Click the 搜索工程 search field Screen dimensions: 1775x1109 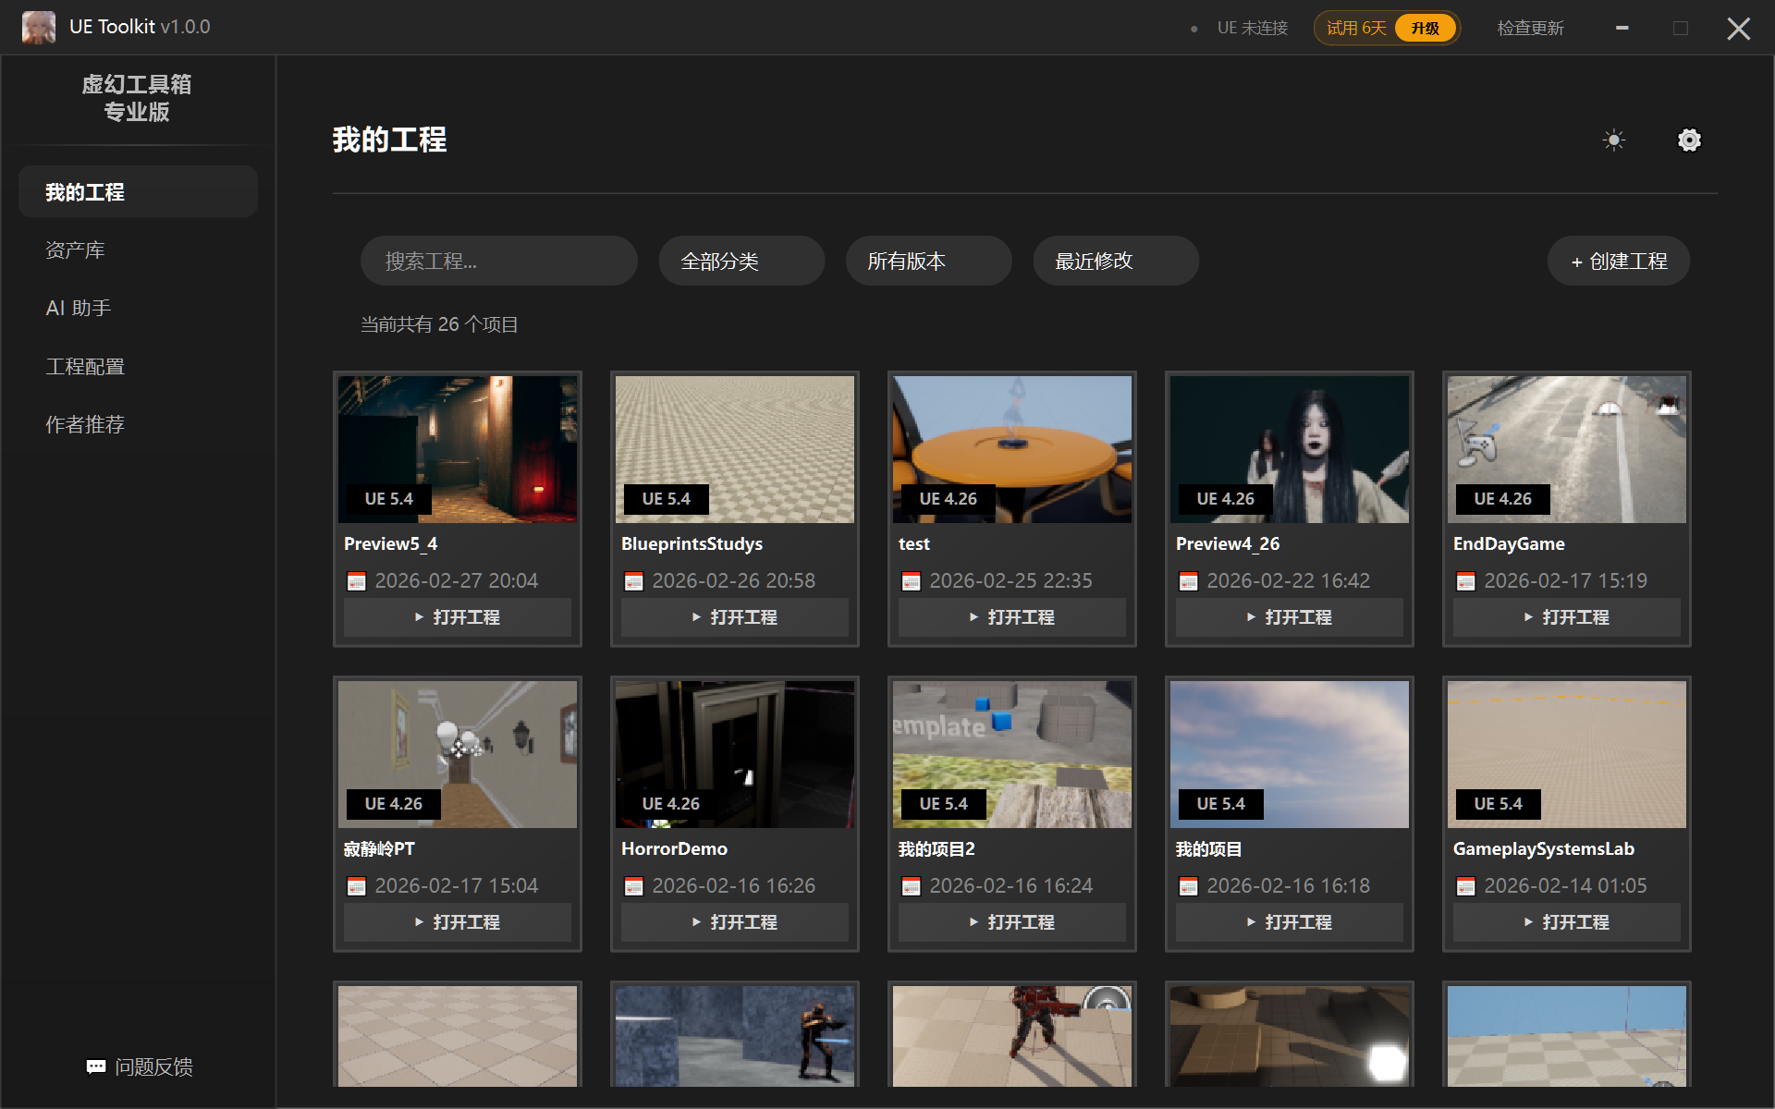tap(498, 262)
